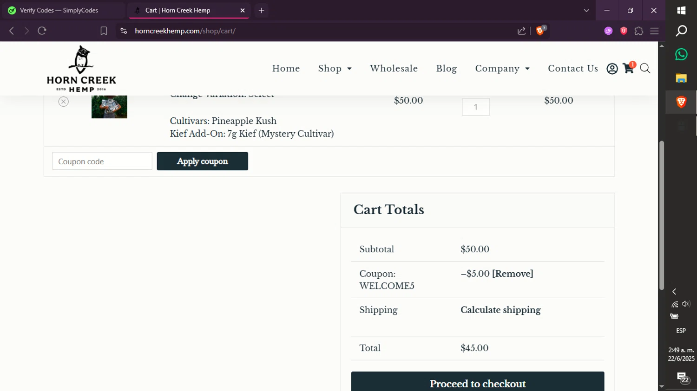This screenshot has height=391, width=697.
Task: Click the address bar URL horncreekhemp.com
Action: [185, 31]
